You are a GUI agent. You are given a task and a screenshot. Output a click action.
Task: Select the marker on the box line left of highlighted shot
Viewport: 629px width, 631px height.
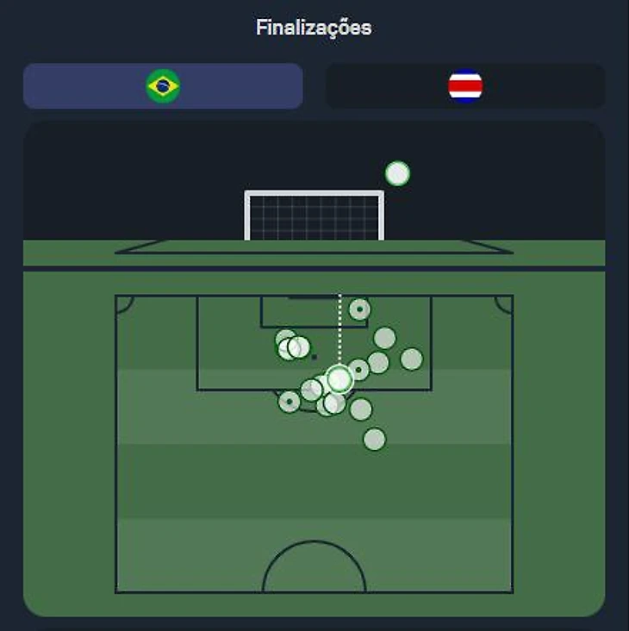point(312,390)
